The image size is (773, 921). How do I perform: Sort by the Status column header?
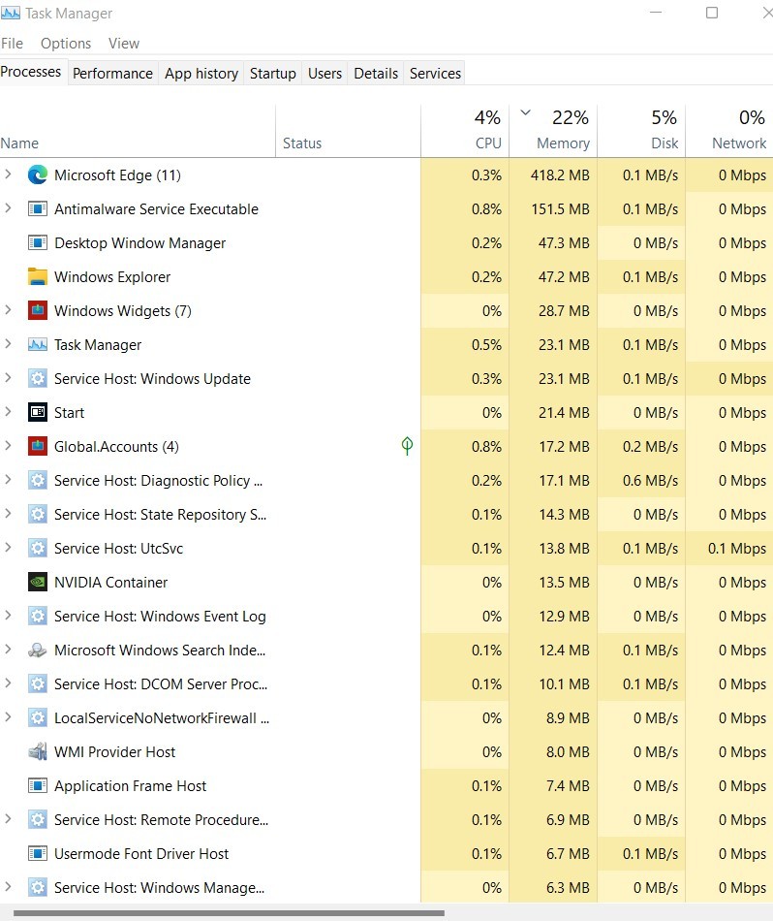point(348,132)
